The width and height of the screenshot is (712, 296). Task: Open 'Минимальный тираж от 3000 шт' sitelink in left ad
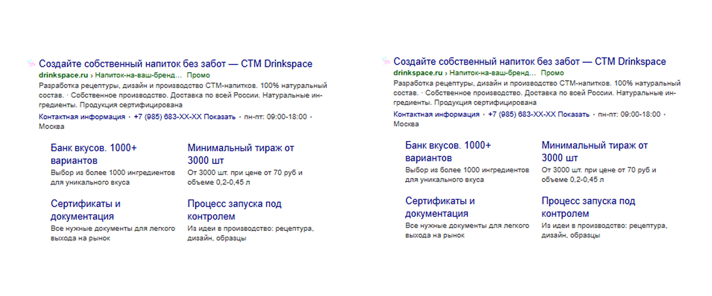(x=241, y=154)
